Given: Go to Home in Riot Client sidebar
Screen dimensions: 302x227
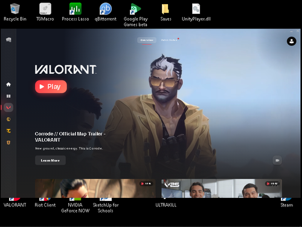Looking at the screenshot, I should (x=8, y=84).
